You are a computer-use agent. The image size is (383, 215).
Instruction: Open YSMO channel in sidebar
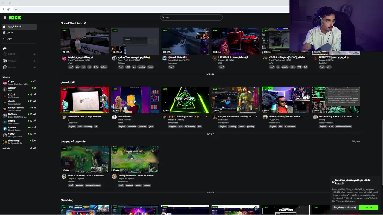pos(19,135)
